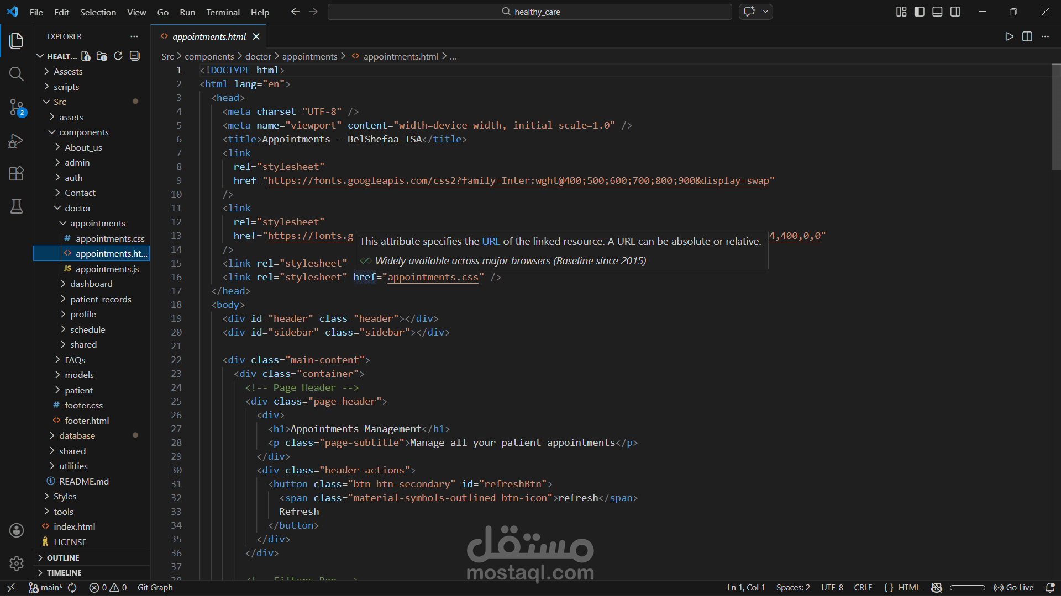Viewport: 1061px width, 596px height.
Task: Click the New File icon in explorer
Action: click(x=86, y=56)
